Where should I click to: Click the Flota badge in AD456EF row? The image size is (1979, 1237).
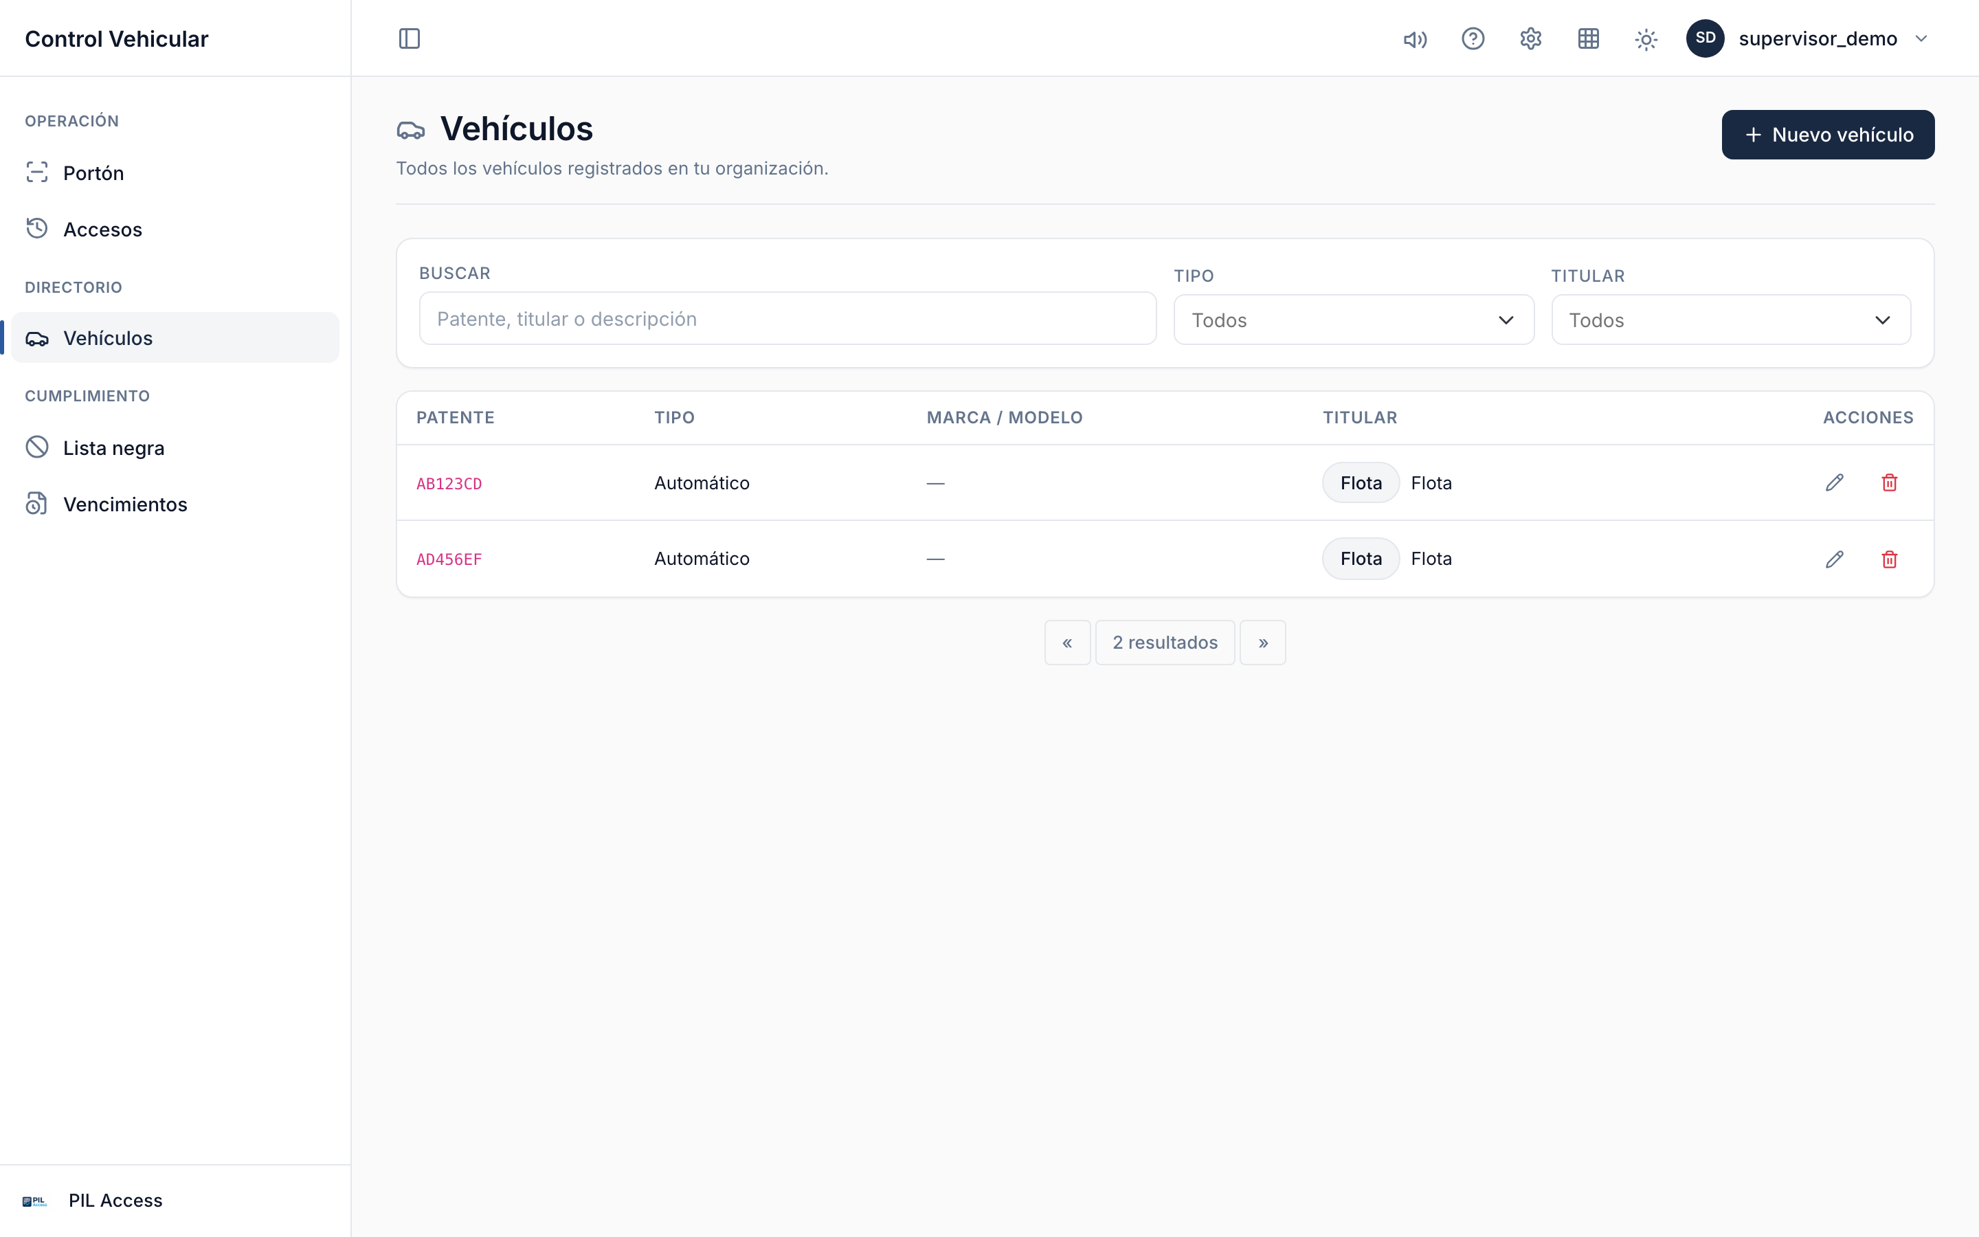click(x=1361, y=559)
